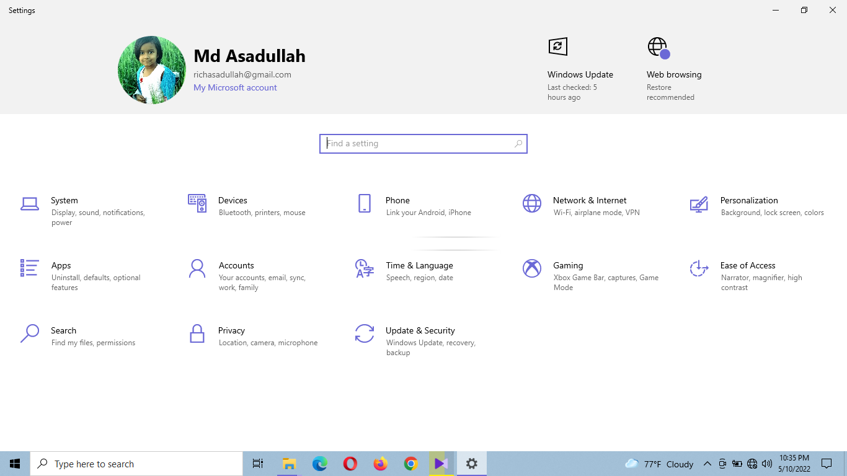Open the Privacy padlock icon
The image size is (847, 476).
tap(197, 333)
